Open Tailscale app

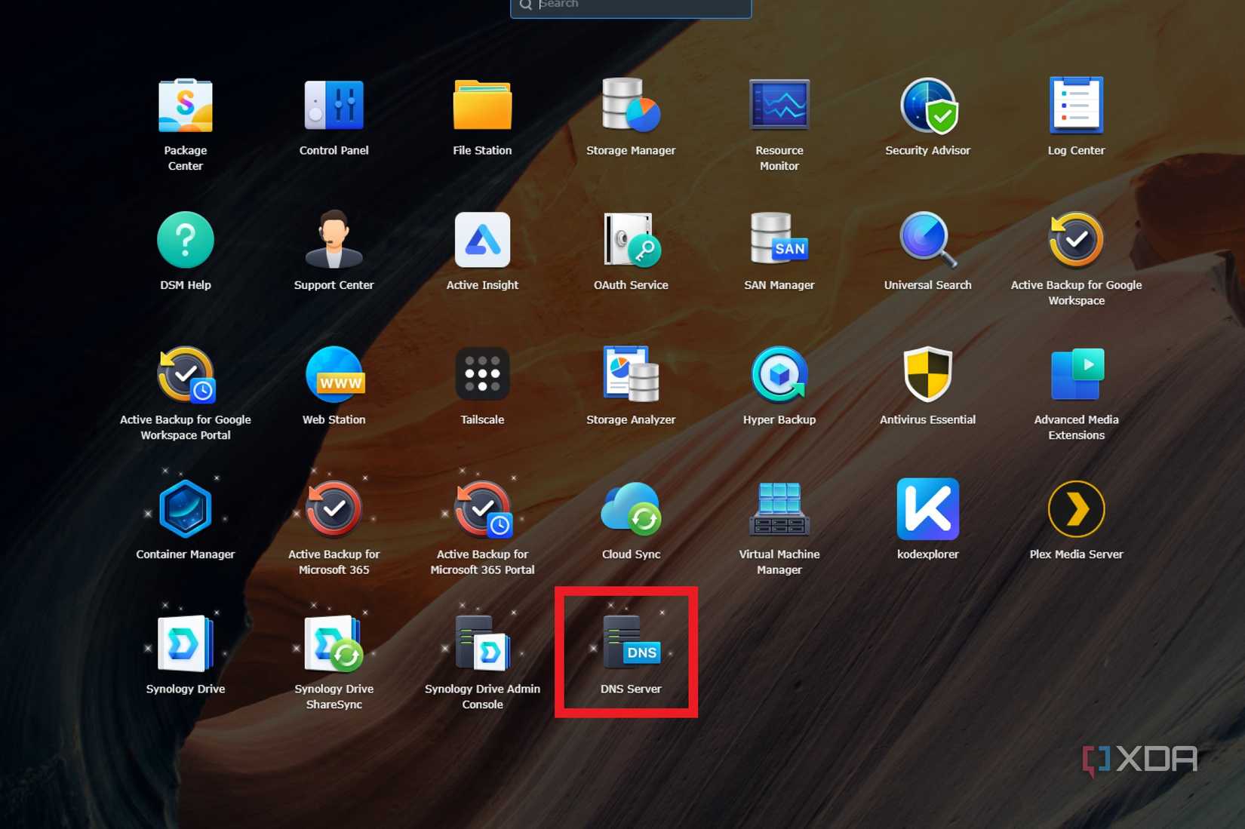point(482,375)
